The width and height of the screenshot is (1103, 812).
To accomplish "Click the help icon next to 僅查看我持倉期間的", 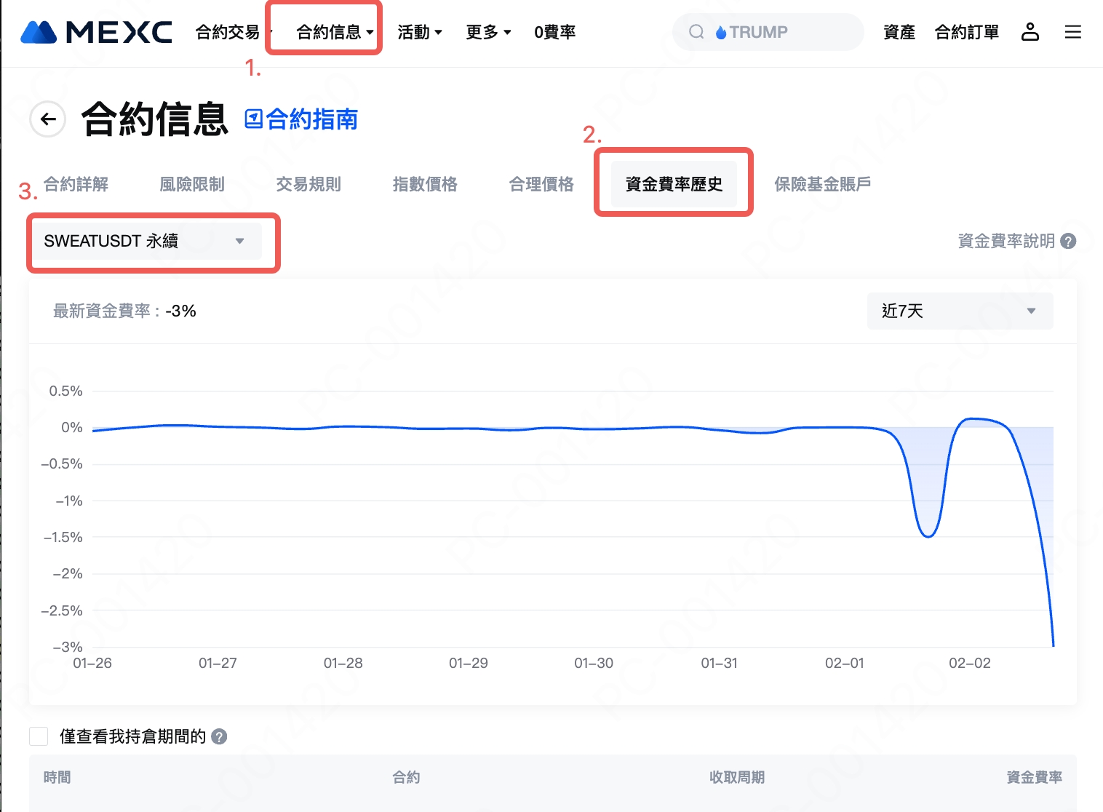I will coord(219,736).
